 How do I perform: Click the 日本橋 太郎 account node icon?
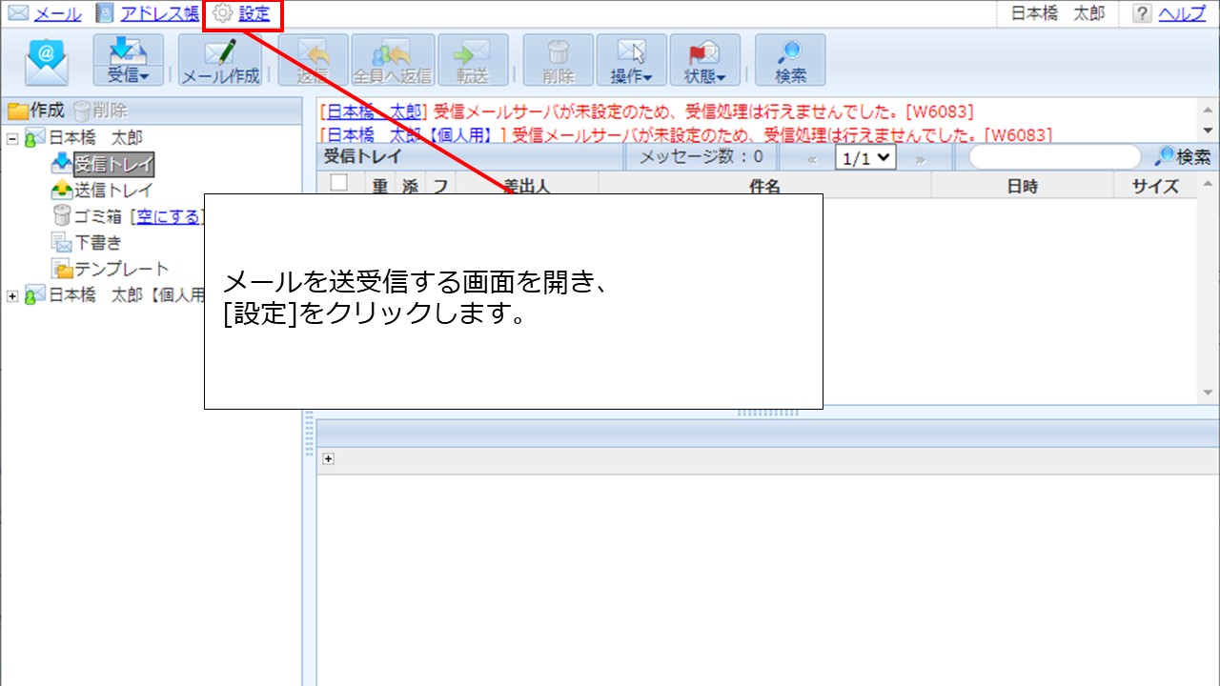[34, 138]
